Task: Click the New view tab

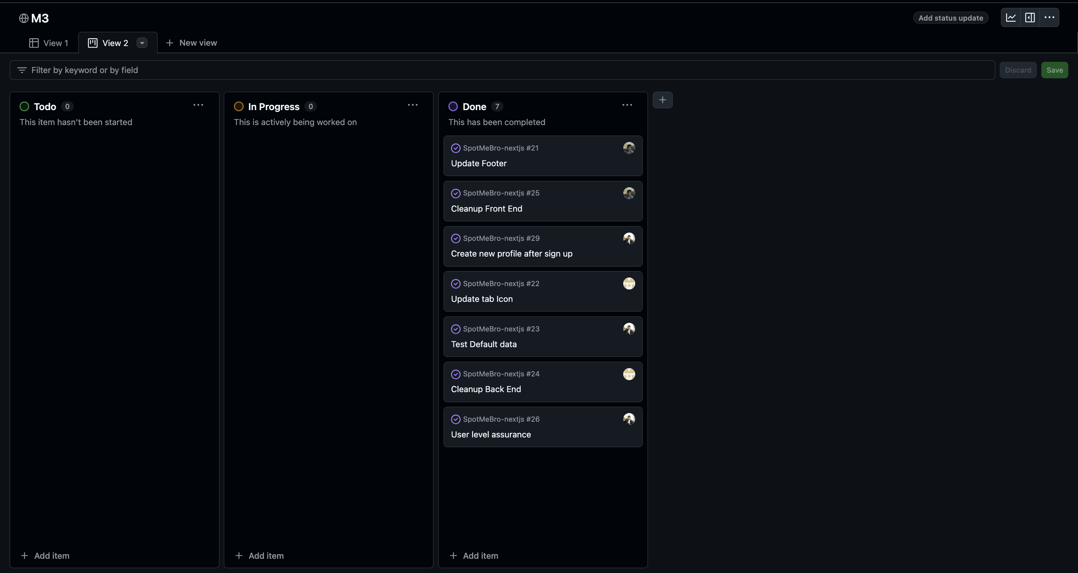Action: (x=192, y=43)
